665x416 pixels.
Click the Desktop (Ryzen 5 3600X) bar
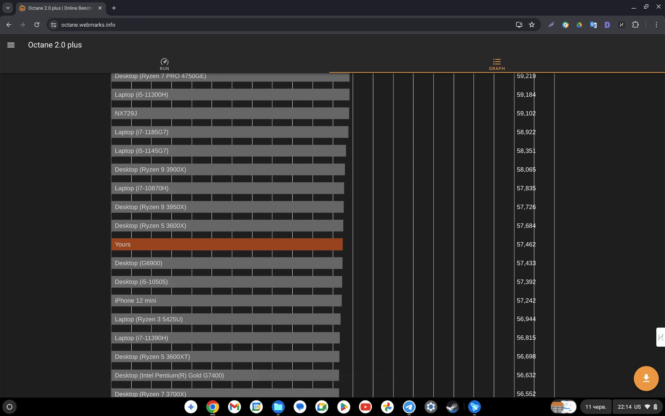click(x=227, y=226)
